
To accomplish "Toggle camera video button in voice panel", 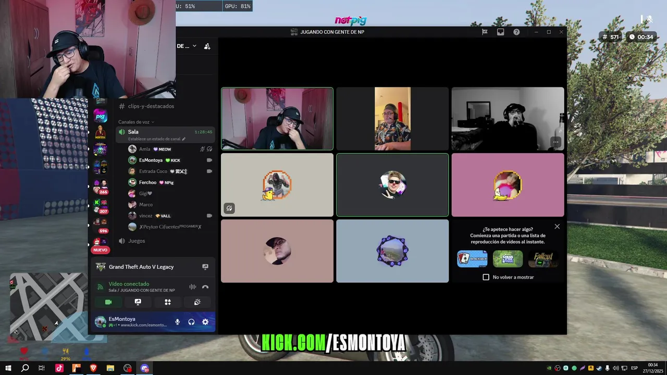I will [108, 302].
